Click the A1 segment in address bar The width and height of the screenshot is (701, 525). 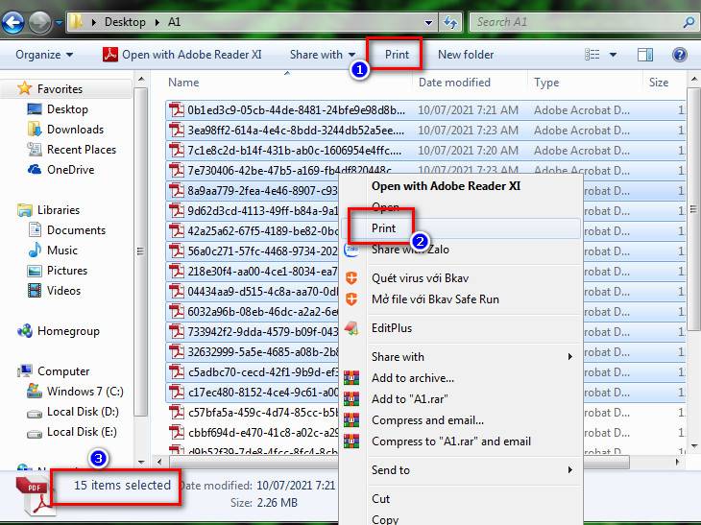click(174, 22)
